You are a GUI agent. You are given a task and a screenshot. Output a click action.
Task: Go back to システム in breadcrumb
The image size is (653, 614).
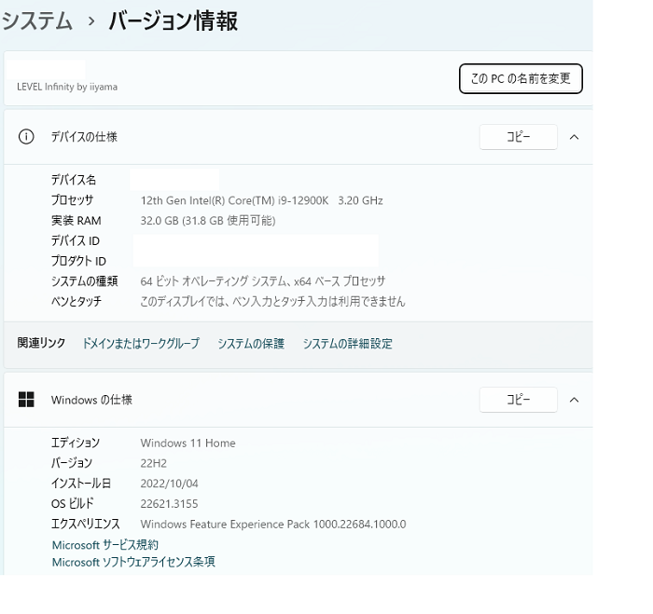37,20
